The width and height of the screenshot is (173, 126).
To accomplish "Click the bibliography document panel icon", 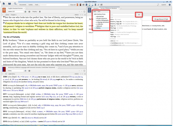I will tap(89, 10).
